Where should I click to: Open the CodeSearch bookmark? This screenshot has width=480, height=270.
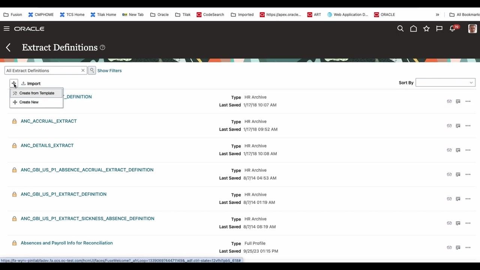(210, 15)
